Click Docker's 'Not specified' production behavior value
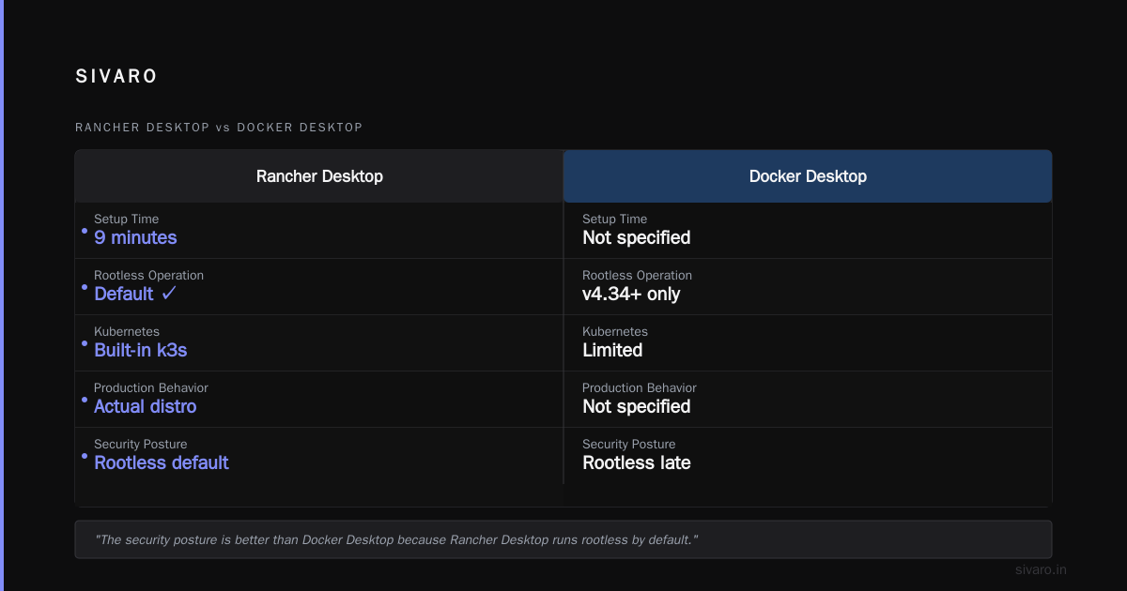The width and height of the screenshot is (1127, 591). [x=636, y=406]
